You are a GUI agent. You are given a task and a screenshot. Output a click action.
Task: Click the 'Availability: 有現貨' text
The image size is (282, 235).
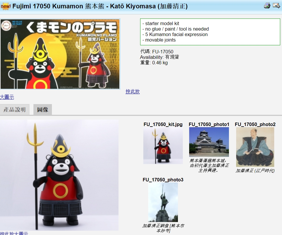coord(159,57)
